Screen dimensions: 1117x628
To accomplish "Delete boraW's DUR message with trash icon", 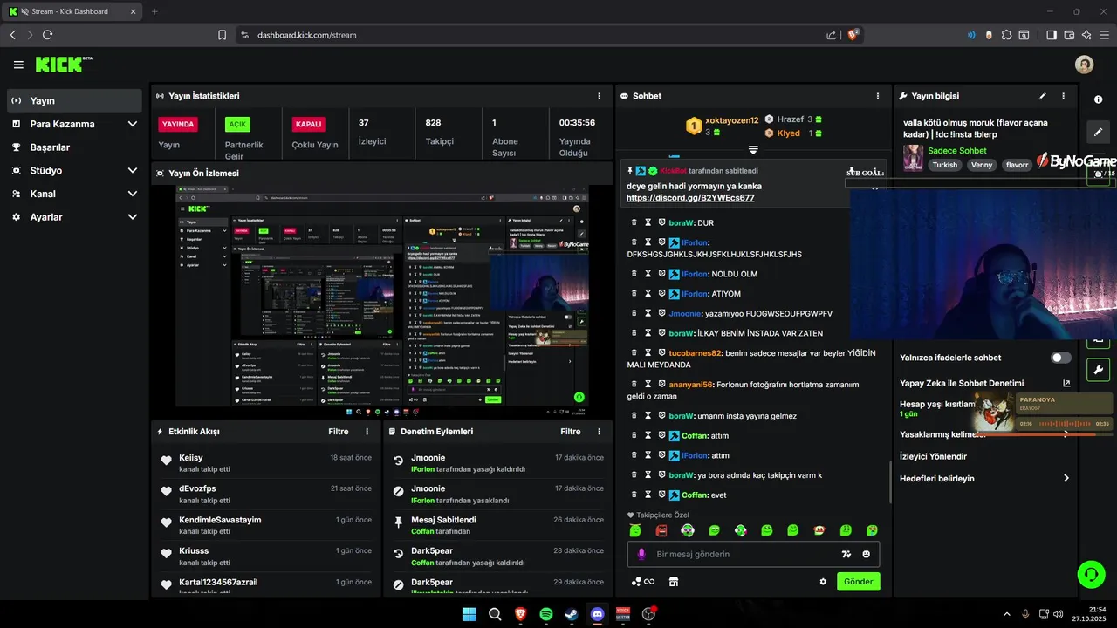I will click(x=634, y=222).
